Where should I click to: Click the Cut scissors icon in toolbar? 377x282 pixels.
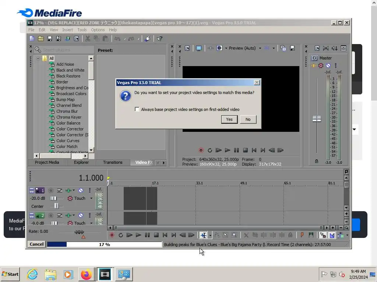point(88,39)
